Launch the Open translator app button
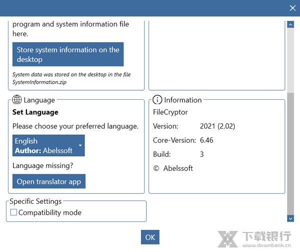 pos(49,181)
